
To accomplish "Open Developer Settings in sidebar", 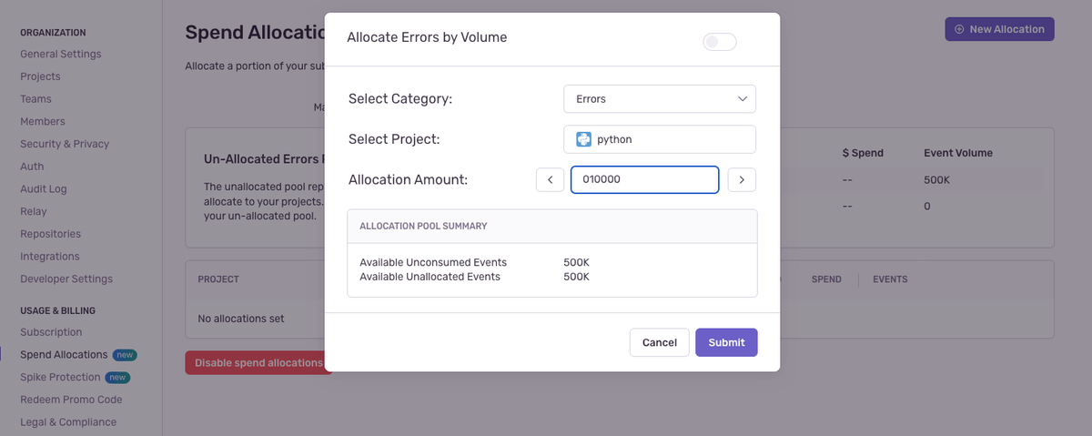I will pyautogui.click(x=66, y=279).
